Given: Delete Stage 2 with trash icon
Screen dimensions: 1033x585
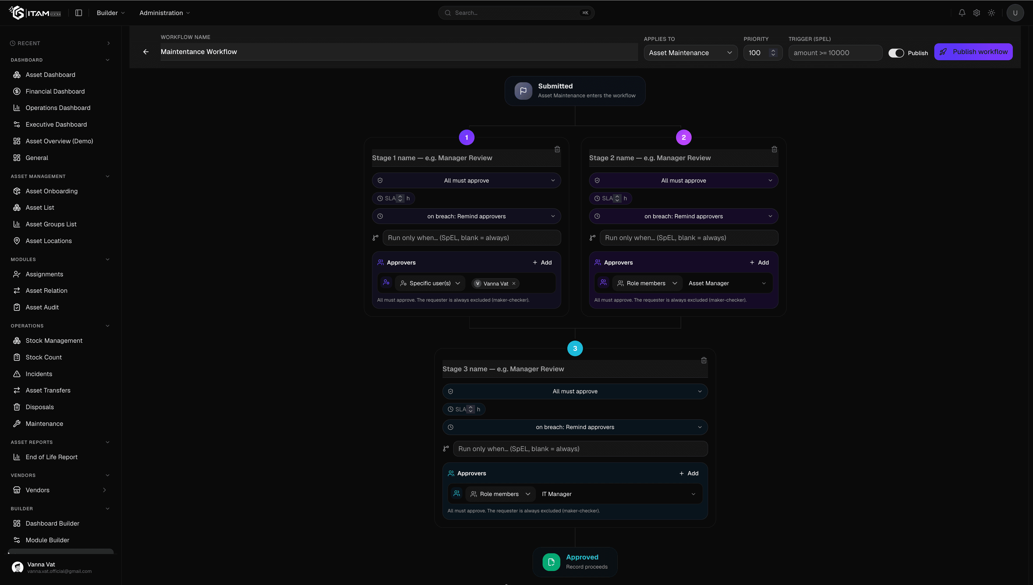Looking at the screenshot, I should pyautogui.click(x=774, y=149).
